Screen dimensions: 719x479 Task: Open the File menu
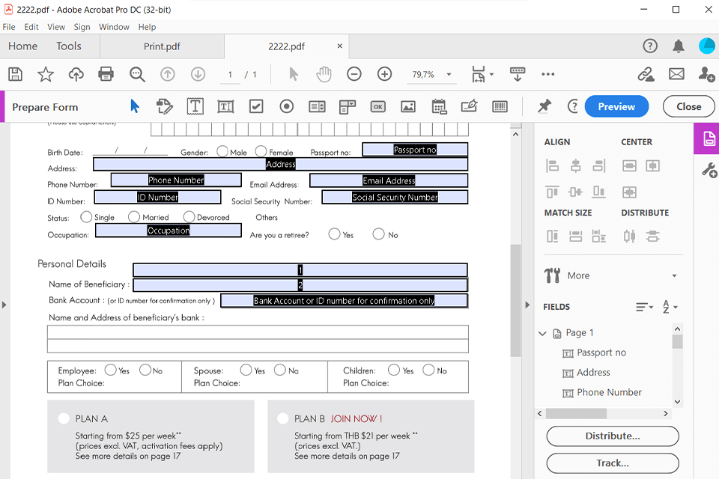click(9, 27)
